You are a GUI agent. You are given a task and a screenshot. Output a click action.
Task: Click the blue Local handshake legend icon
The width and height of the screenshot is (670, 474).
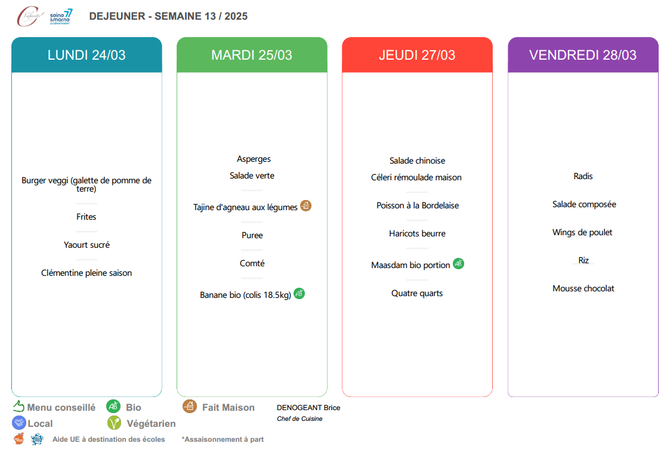coord(19,423)
